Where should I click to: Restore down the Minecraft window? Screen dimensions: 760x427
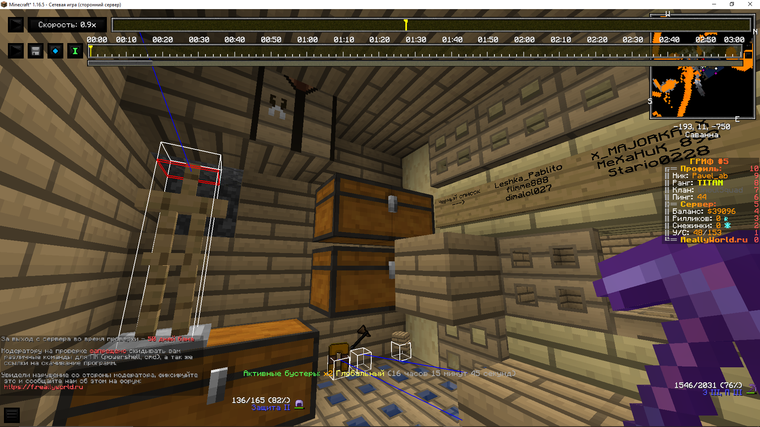(x=732, y=4)
